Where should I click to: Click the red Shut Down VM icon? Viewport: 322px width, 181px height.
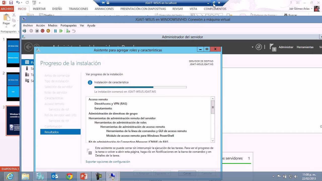pyautogui.click(x=43, y=31)
